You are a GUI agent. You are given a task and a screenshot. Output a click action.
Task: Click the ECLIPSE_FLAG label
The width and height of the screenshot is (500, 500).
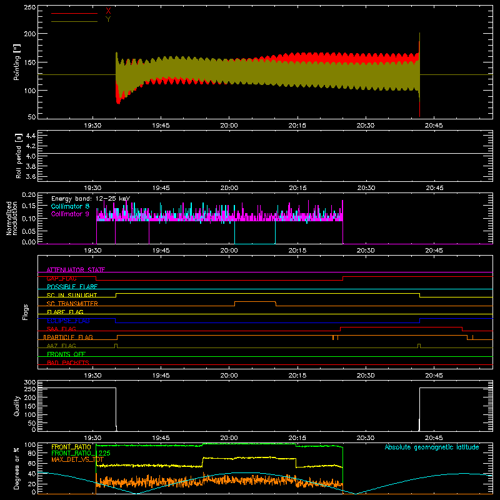pos(68,321)
